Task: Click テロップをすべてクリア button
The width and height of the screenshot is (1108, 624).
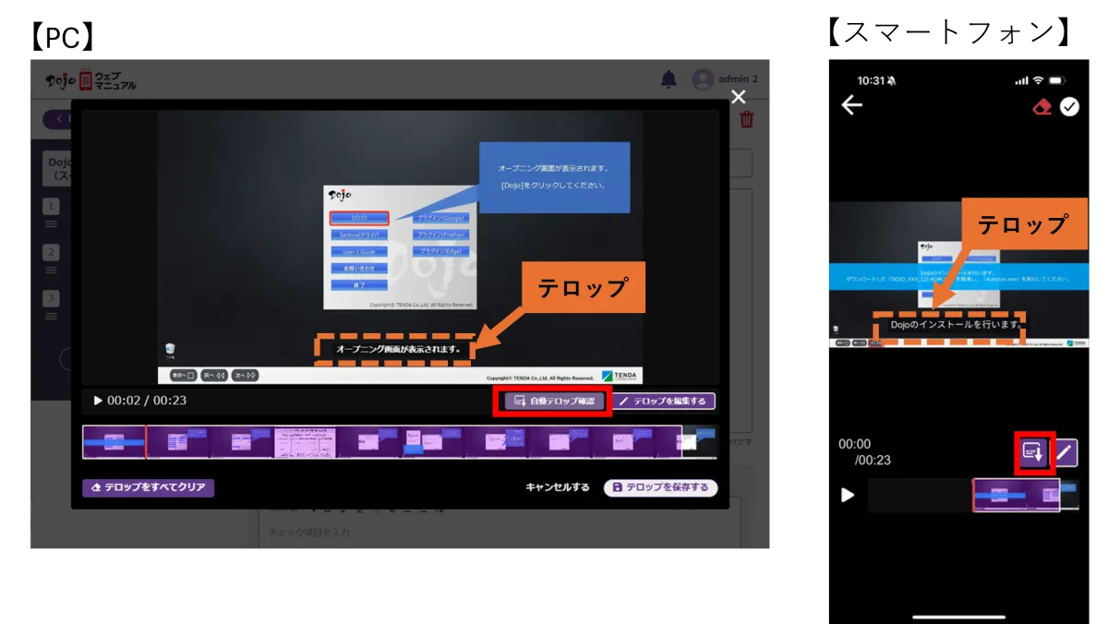Action: [148, 487]
